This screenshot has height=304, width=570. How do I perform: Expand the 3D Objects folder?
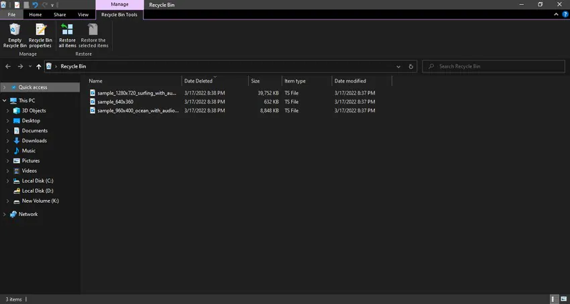click(x=7, y=111)
